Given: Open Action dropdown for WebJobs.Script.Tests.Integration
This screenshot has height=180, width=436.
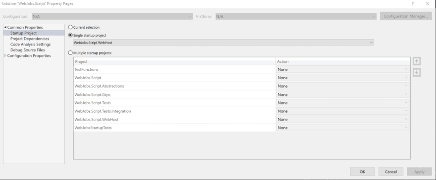Looking at the screenshot, I should click(342, 111).
